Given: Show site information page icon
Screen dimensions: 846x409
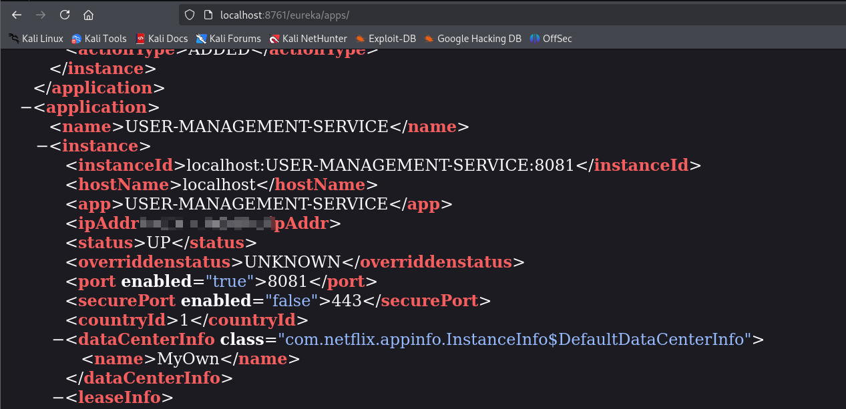Looking at the screenshot, I should tap(207, 15).
